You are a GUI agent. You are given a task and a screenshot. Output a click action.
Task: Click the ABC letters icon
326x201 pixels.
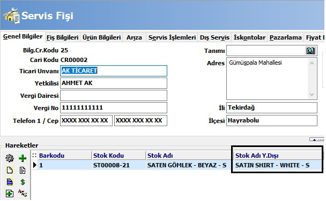[x=23, y=193]
